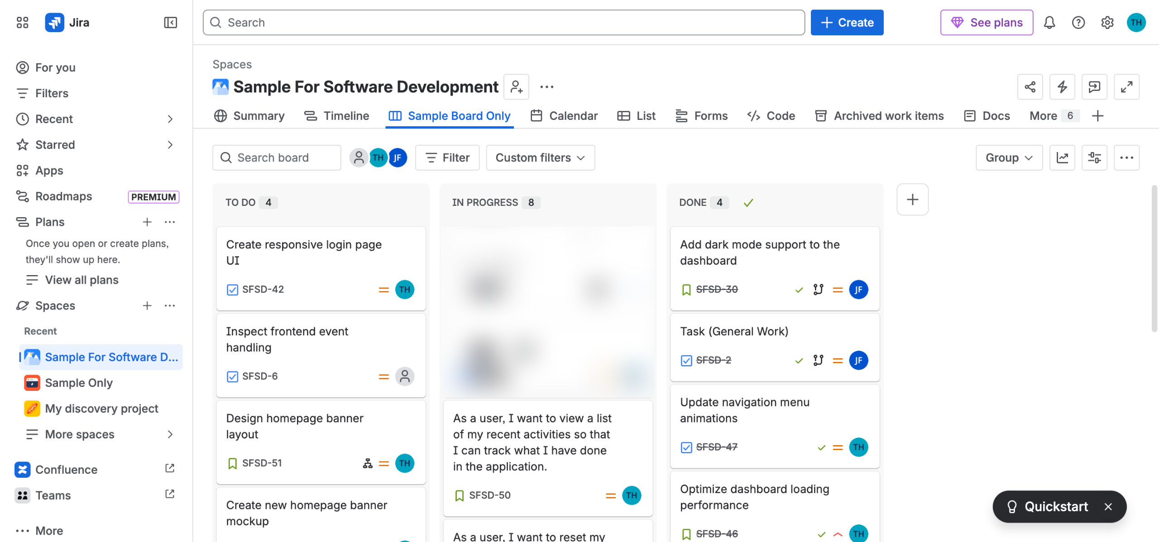Screen dimensions: 1159x542
Task: Click the Jira logo
Action: click(x=67, y=23)
